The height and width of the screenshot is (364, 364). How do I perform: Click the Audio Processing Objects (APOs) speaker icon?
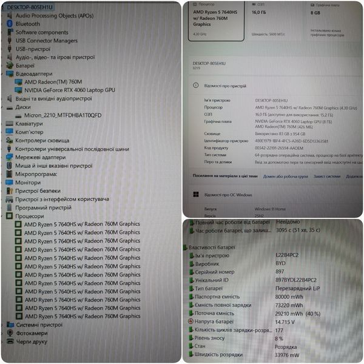click(10, 16)
